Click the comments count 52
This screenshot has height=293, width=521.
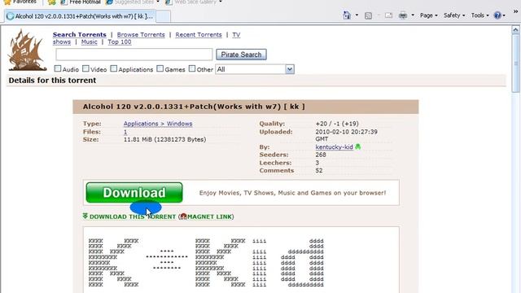(x=319, y=170)
